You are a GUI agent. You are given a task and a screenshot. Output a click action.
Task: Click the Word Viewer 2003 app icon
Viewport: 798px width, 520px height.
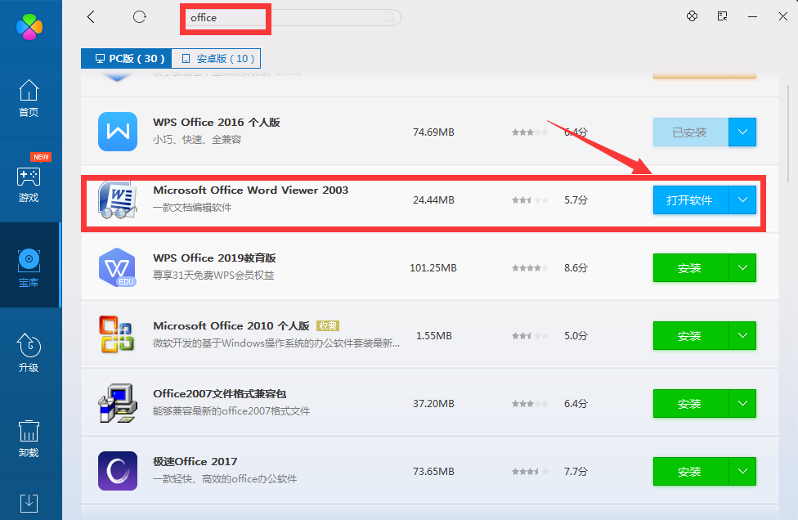pyautogui.click(x=118, y=199)
